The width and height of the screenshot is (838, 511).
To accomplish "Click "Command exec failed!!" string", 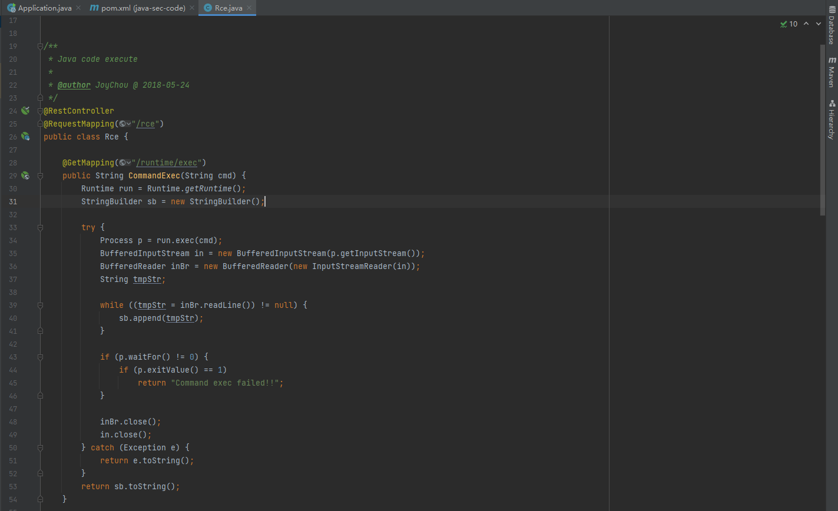I will 225,383.
